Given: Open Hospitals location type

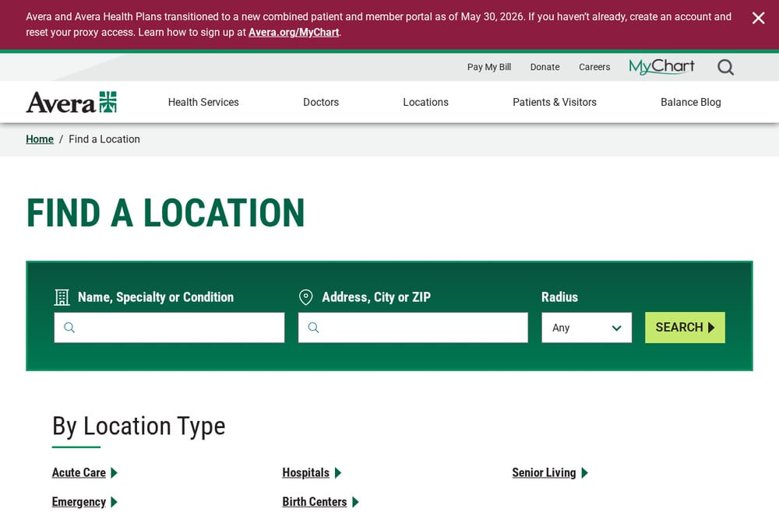Looking at the screenshot, I should click(305, 473).
